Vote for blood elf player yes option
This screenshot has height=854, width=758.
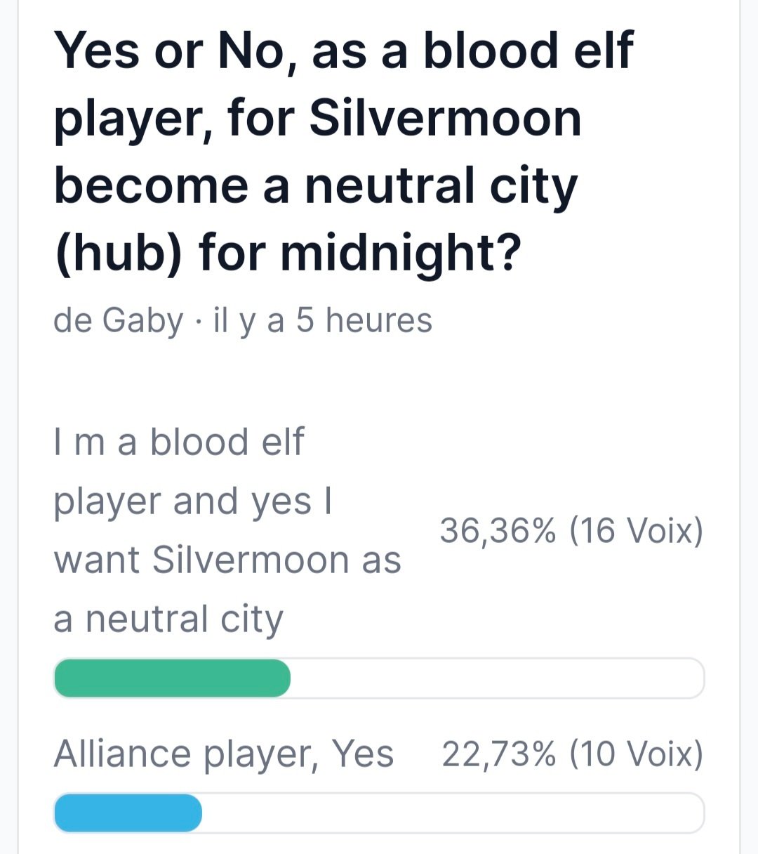[227, 530]
